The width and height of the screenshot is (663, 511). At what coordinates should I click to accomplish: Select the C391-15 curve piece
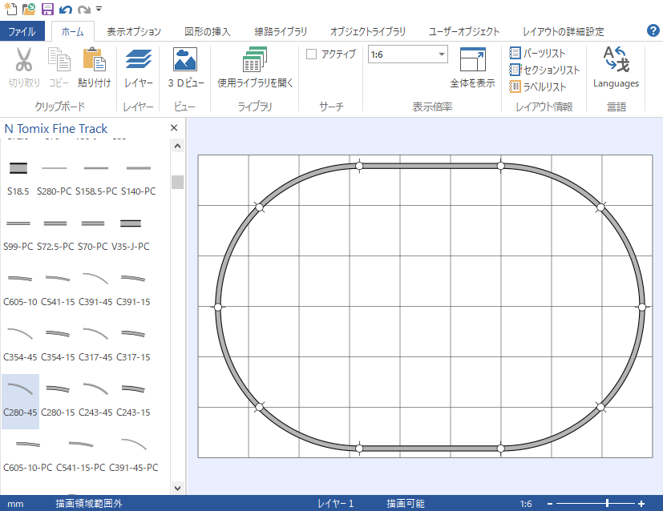pyautogui.click(x=133, y=288)
